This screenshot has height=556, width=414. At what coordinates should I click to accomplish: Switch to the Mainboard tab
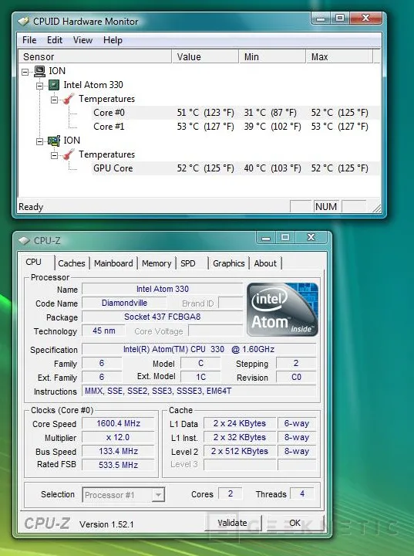tap(113, 263)
